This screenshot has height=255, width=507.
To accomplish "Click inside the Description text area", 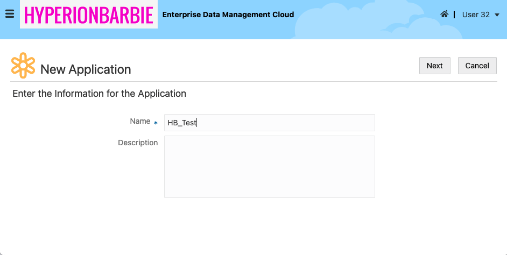I will tap(269, 167).
